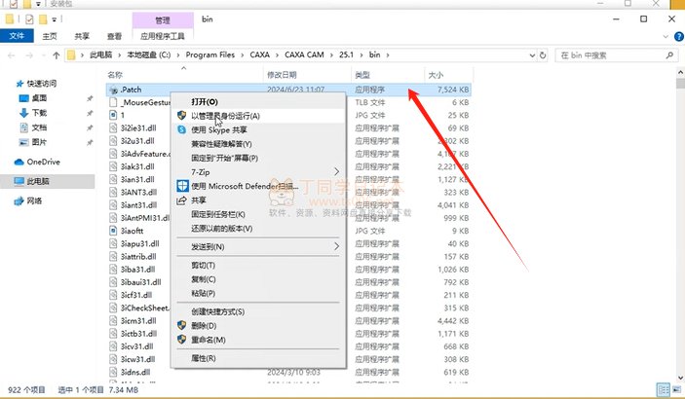Sort by the 修改日期 column header
This screenshot has width=685, height=399.
coord(282,75)
